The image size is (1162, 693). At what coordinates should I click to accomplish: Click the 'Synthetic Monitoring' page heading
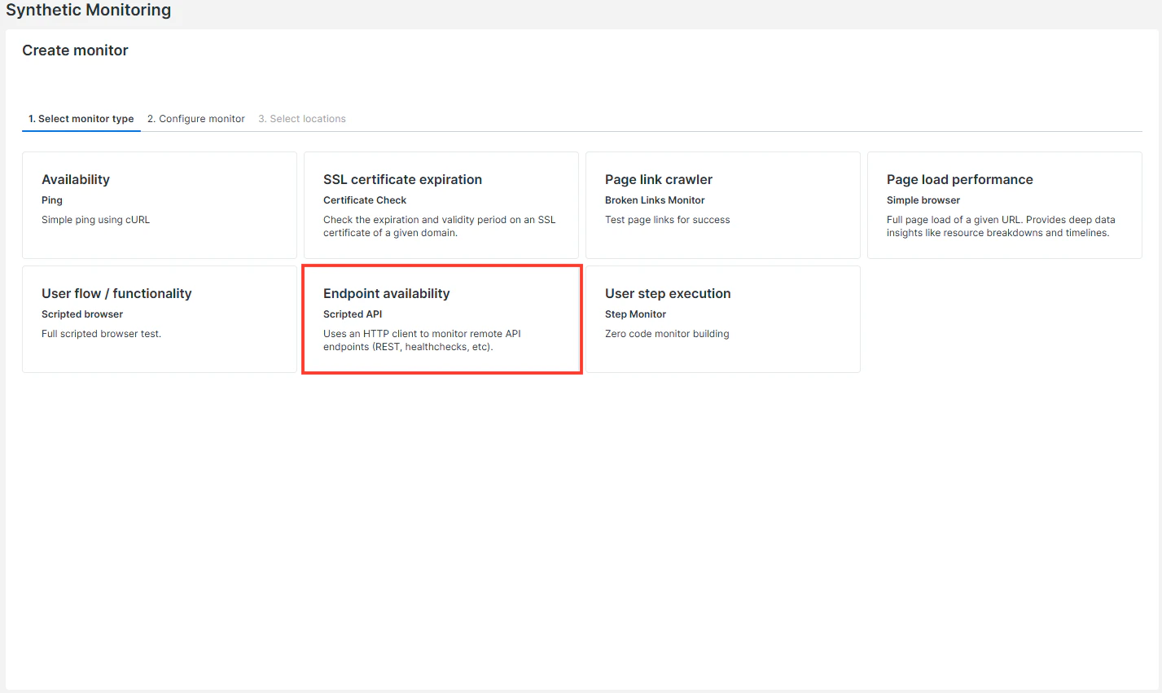89,11
